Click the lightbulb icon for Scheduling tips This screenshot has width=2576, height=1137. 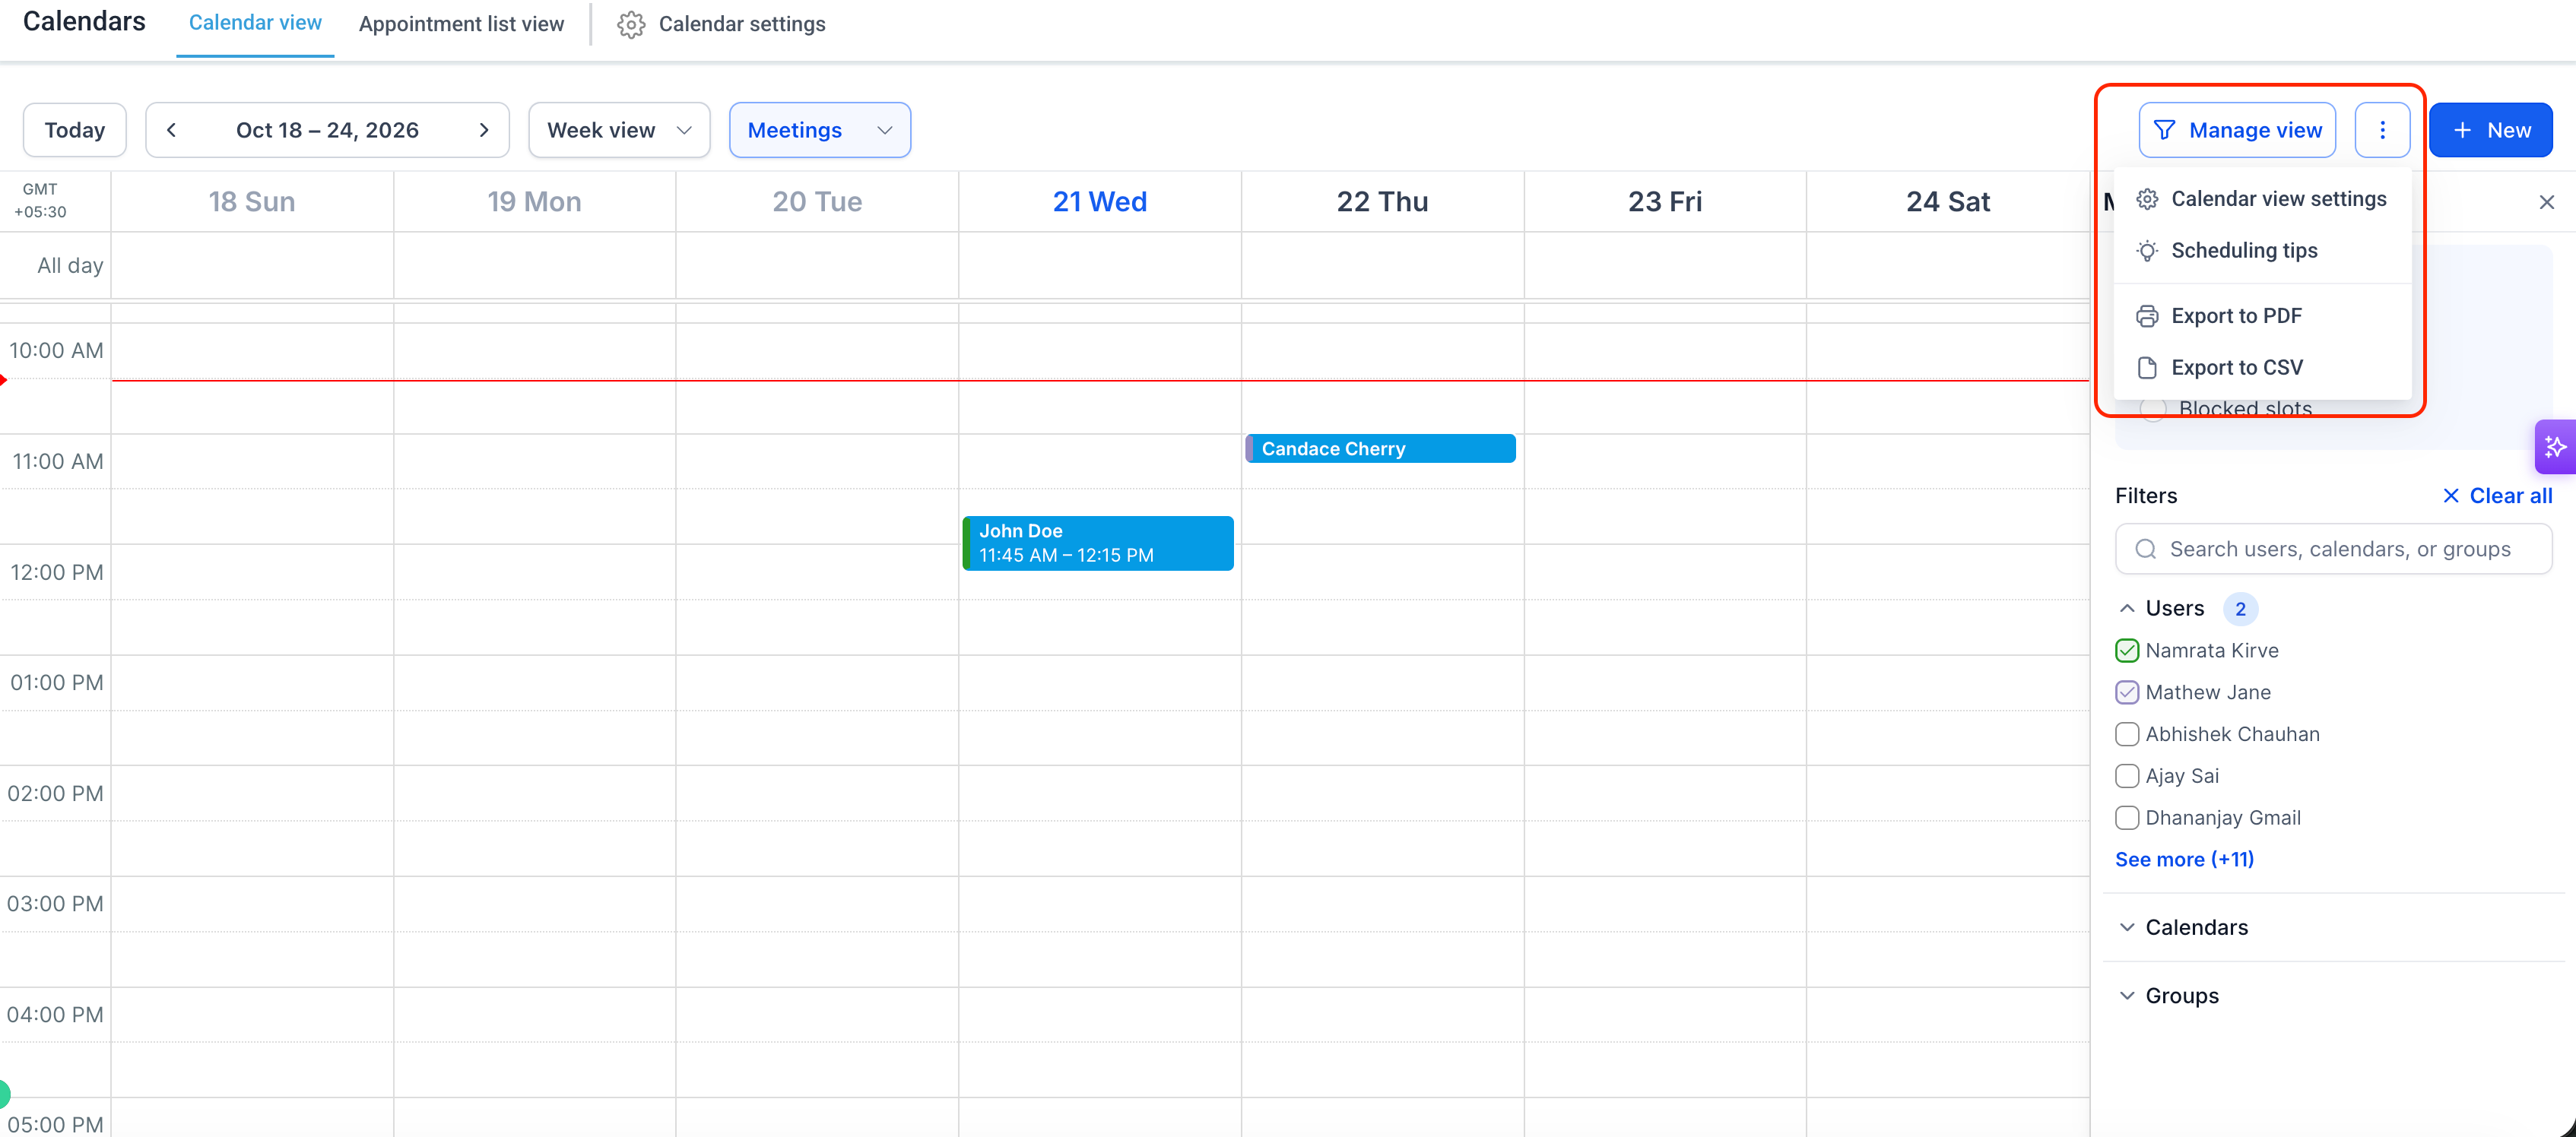[x=2147, y=251]
